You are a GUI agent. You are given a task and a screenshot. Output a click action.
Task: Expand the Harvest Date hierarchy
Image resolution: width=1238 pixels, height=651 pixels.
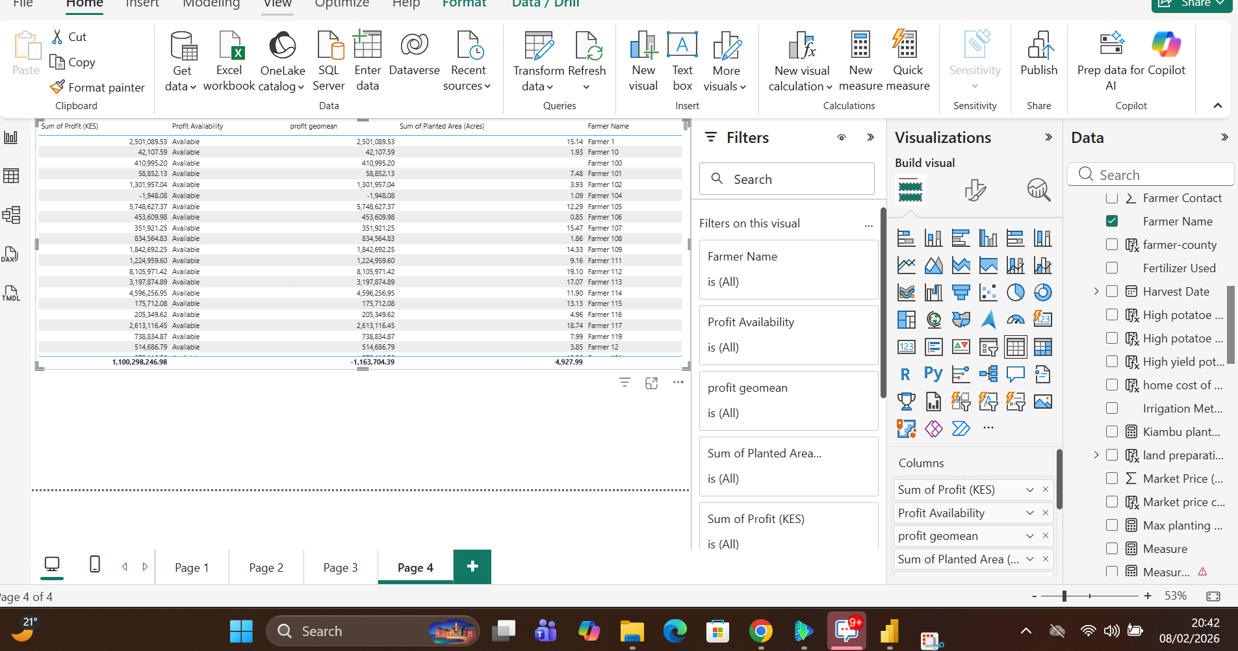pyautogui.click(x=1096, y=292)
